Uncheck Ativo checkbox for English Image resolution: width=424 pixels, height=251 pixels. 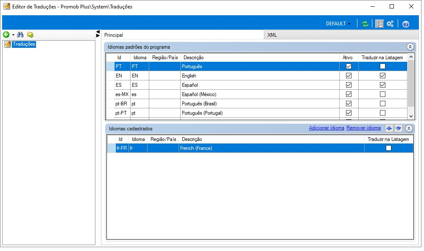[x=349, y=76]
